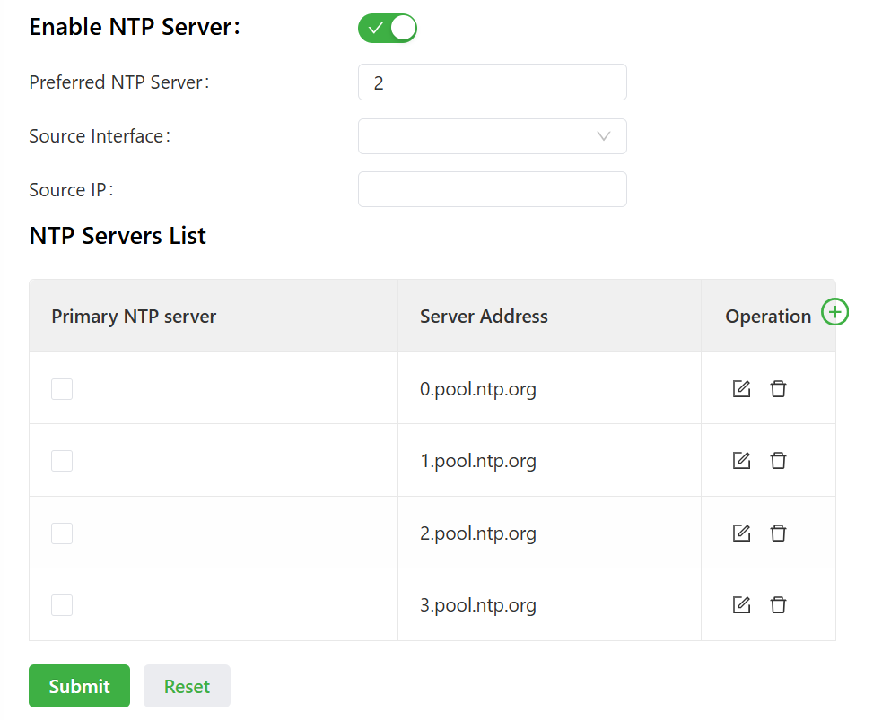Edit the 1.pool.ntp.org server entry

click(741, 461)
